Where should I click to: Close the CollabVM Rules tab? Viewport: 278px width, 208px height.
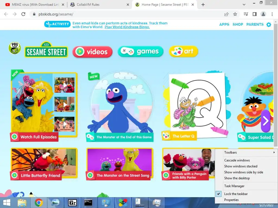click(128, 5)
